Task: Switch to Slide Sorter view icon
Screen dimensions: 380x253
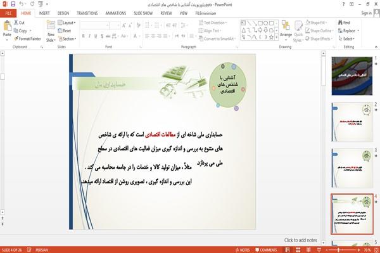Action: 298,250
